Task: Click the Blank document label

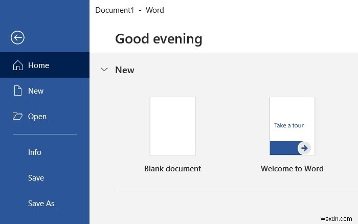Action: [x=173, y=169]
